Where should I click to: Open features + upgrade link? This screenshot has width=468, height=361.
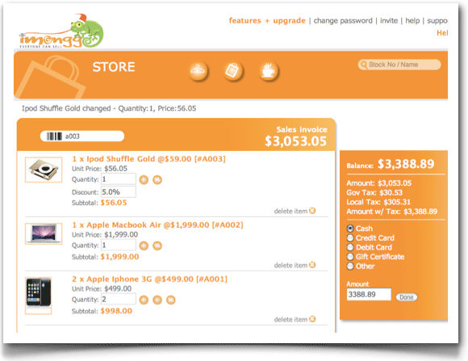click(x=267, y=21)
